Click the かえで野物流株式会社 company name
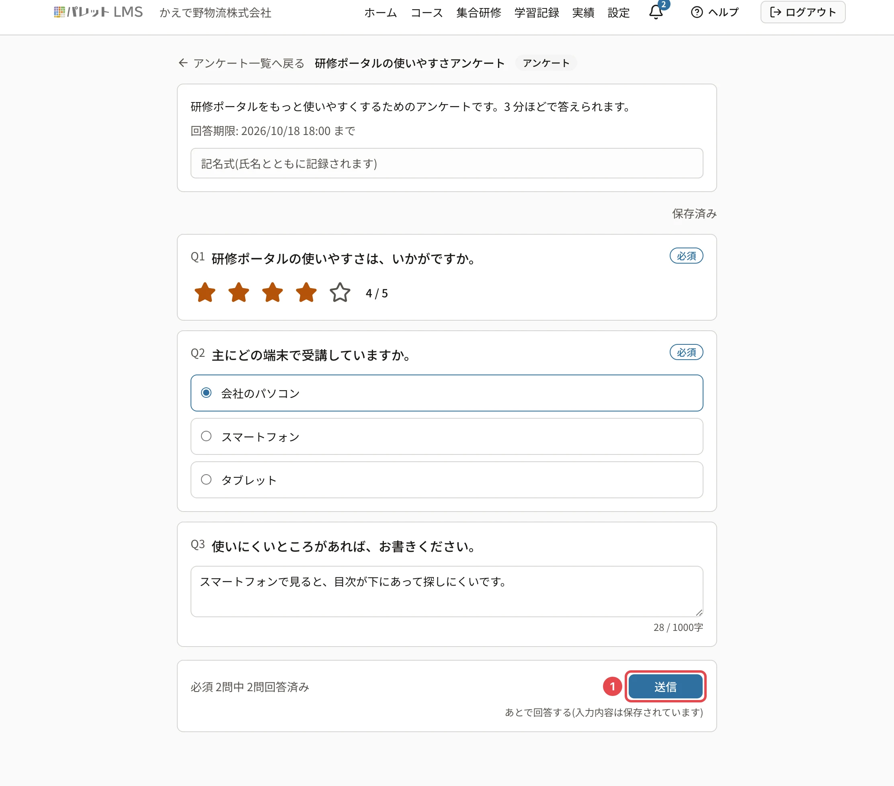Viewport: 894px width, 786px height. tap(215, 13)
